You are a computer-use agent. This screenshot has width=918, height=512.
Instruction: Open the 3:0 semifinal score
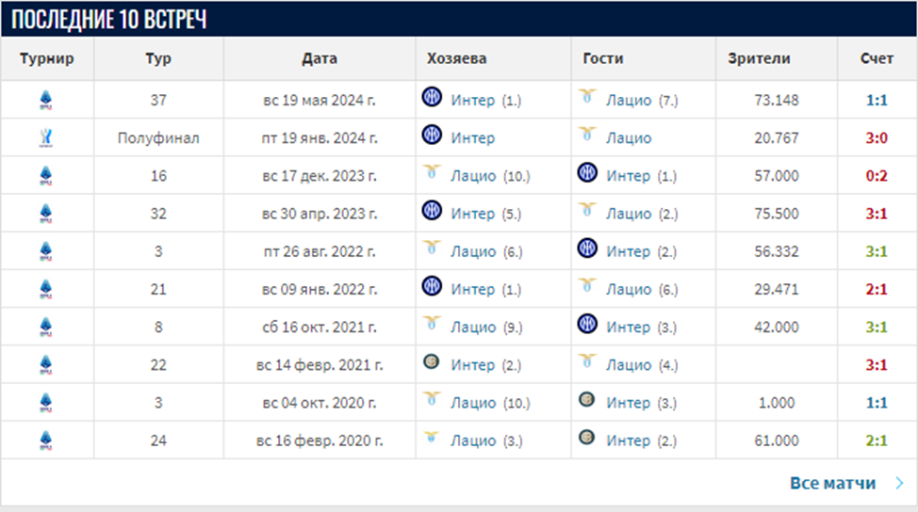tap(877, 137)
